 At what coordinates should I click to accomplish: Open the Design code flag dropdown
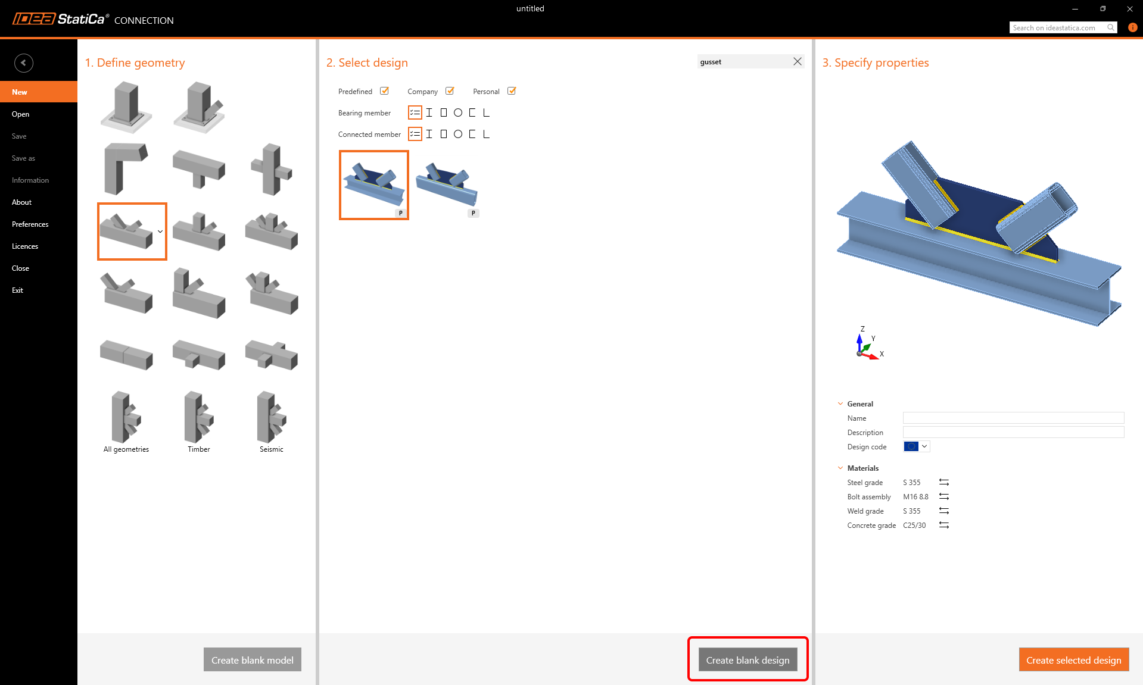[x=917, y=446]
